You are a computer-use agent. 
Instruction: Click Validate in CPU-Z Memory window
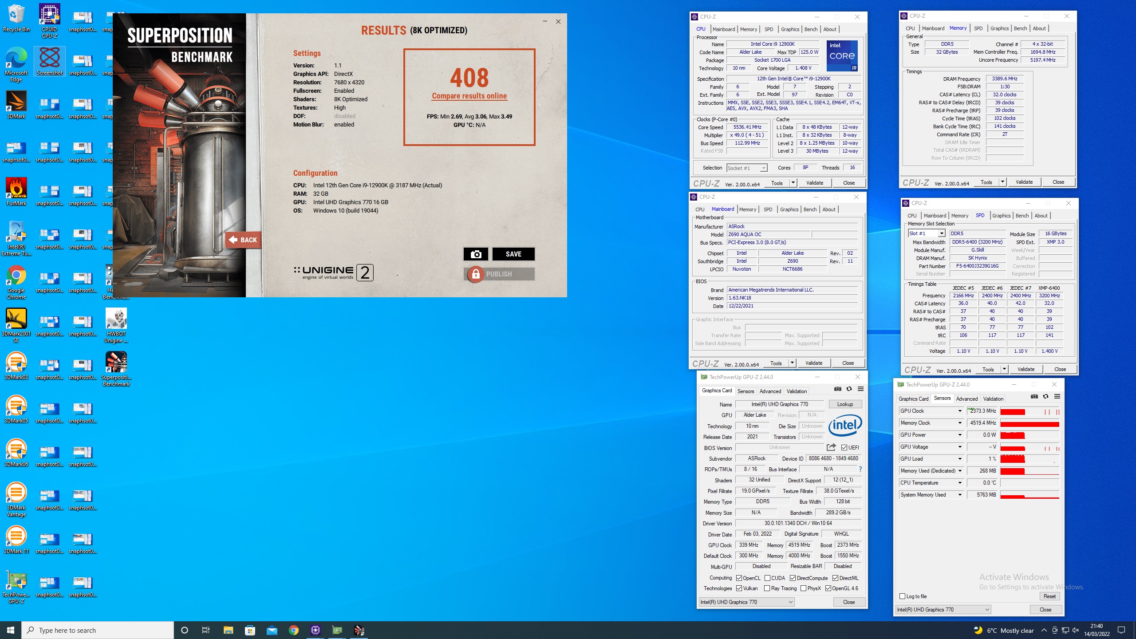click(1024, 182)
